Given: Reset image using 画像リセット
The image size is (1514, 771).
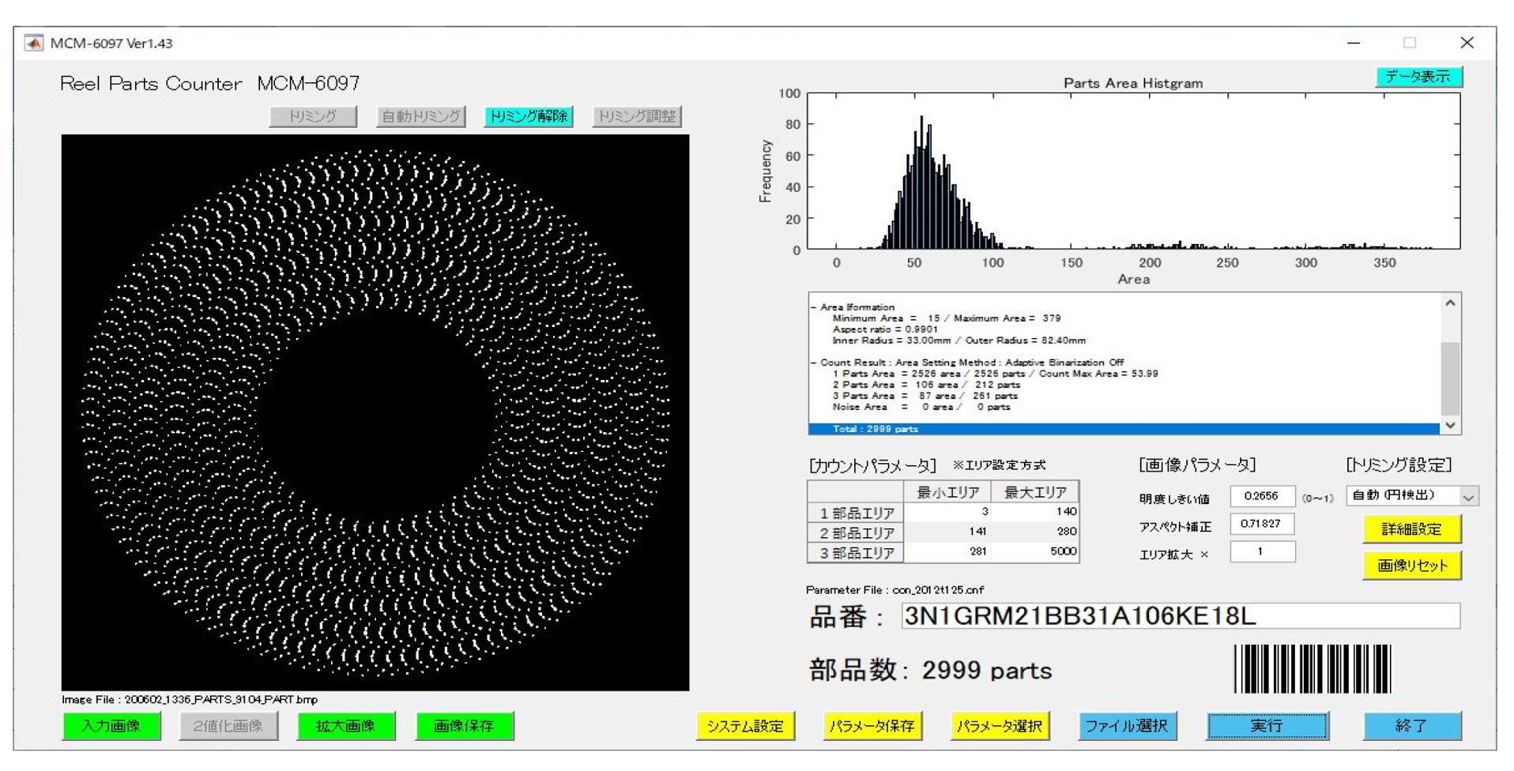Looking at the screenshot, I should coord(1411,565).
